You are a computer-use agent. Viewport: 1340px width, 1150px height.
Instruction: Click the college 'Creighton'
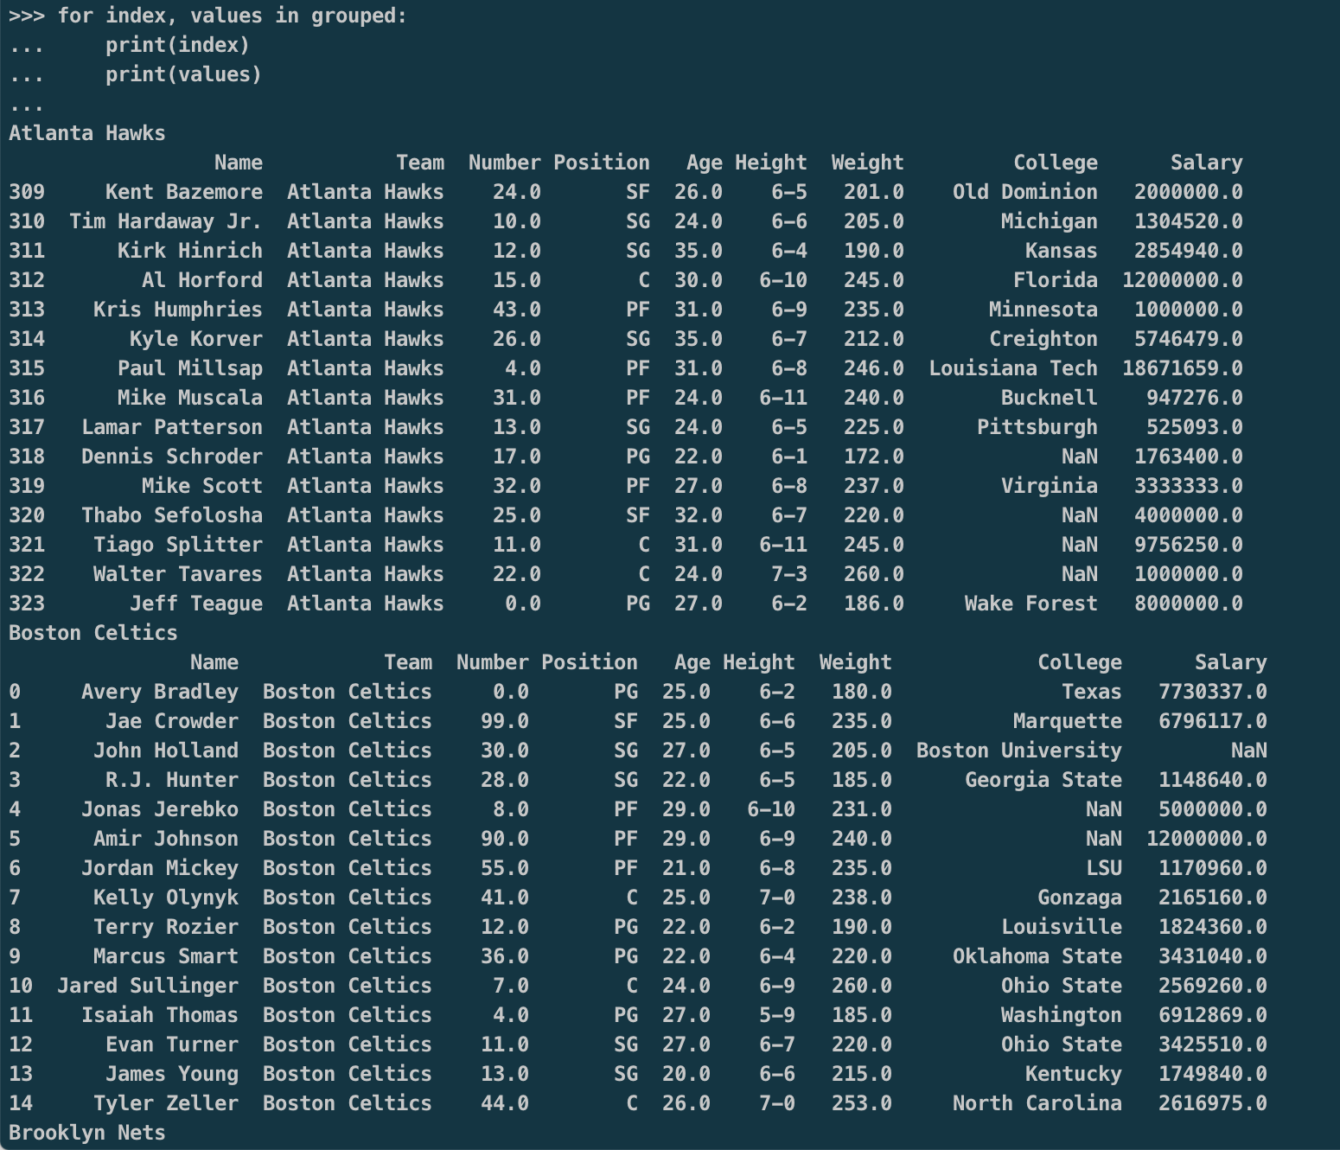pos(1043,339)
